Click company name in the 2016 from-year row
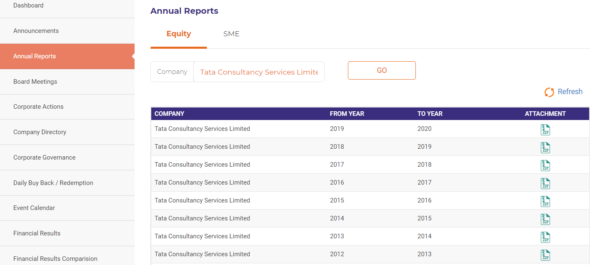Screen dimensions: 590x265 pyautogui.click(x=202, y=182)
